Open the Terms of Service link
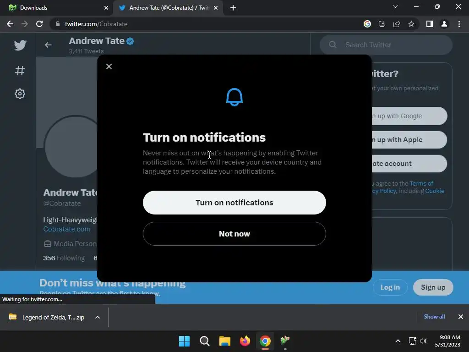Image resolution: width=469 pixels, height=352 pixels. [421, 183]
